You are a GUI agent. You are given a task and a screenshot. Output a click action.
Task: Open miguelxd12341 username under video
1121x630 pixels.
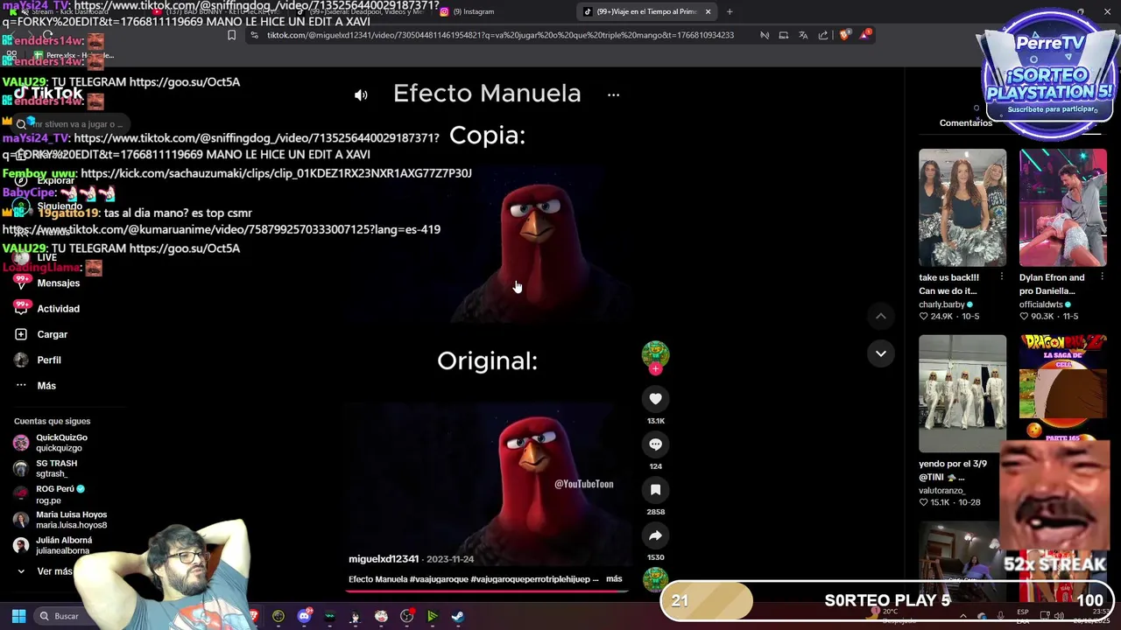pos(384,559)
